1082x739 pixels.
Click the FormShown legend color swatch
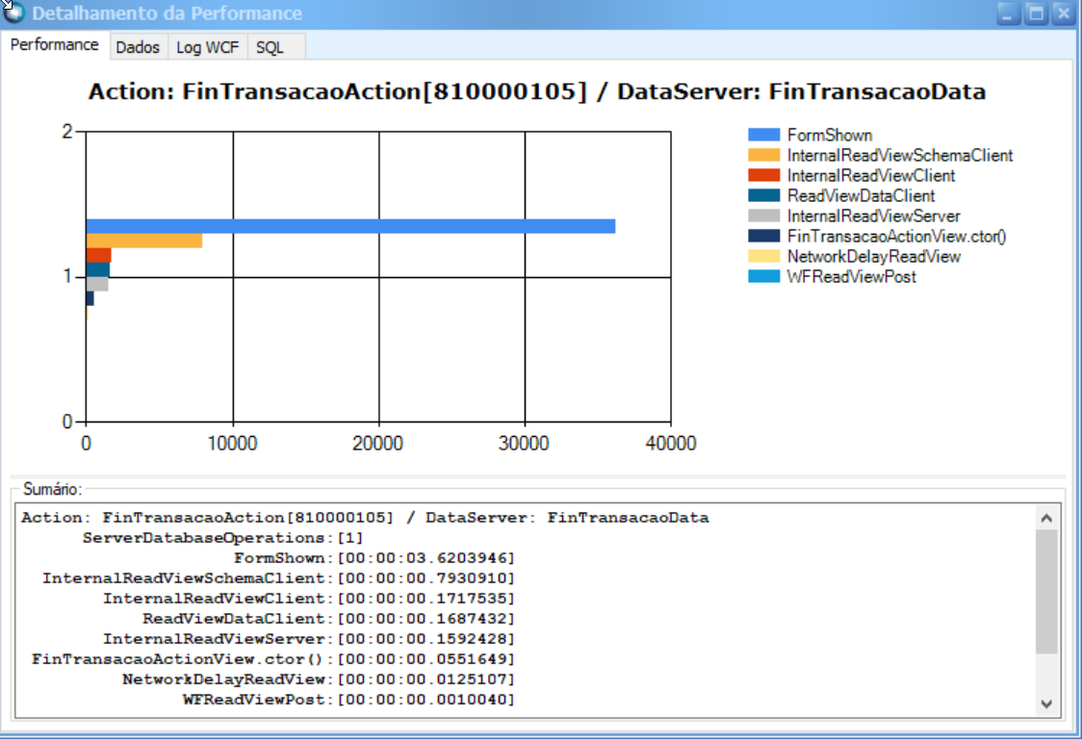pyautogui.click(x=764, y=135)
